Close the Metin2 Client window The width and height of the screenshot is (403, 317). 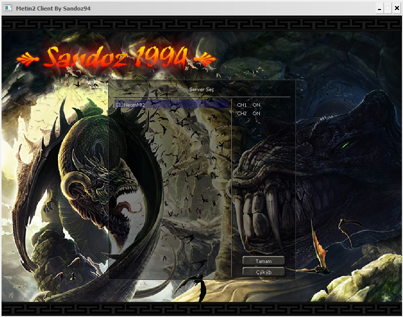[x=397, y=9]
